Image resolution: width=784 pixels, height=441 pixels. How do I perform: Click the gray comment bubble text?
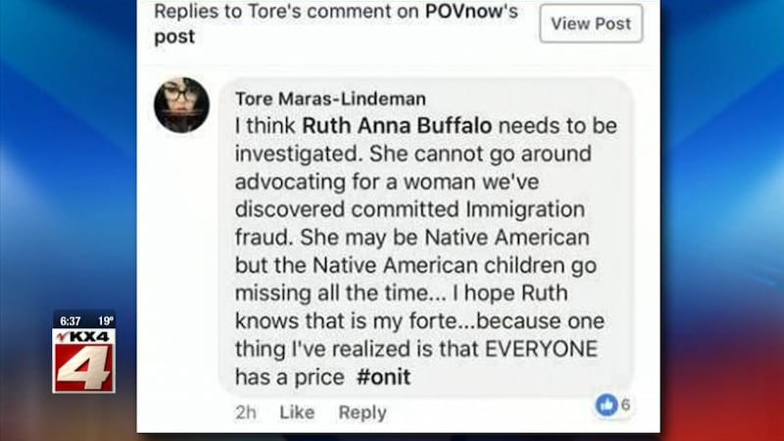(x=426, y=237)
